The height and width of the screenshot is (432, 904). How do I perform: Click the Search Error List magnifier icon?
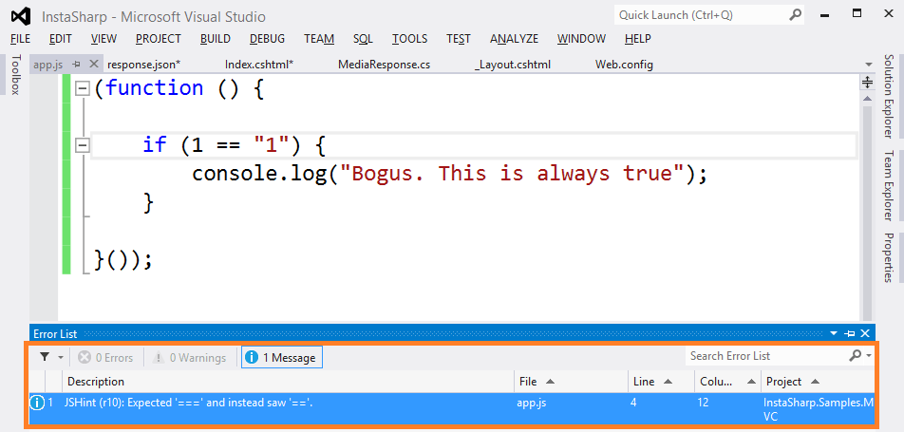[855, 356]
